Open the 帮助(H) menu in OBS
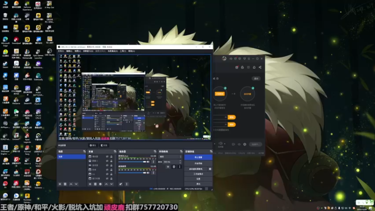The height and width of the screenshot is (211, 375). pos(132,51)
